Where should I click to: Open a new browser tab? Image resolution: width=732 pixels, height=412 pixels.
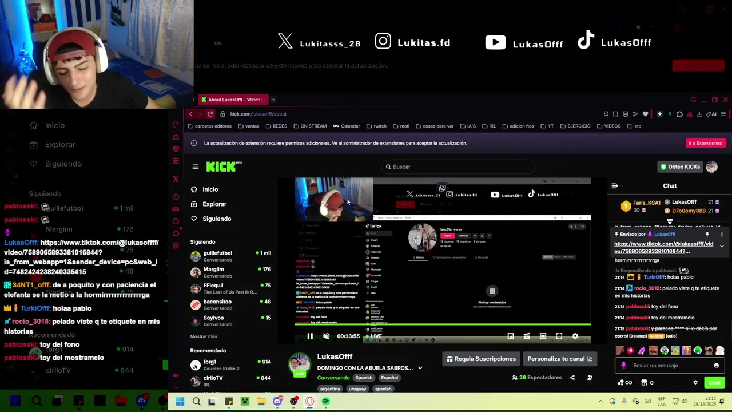pyautogui.click(x=273, y=100)
